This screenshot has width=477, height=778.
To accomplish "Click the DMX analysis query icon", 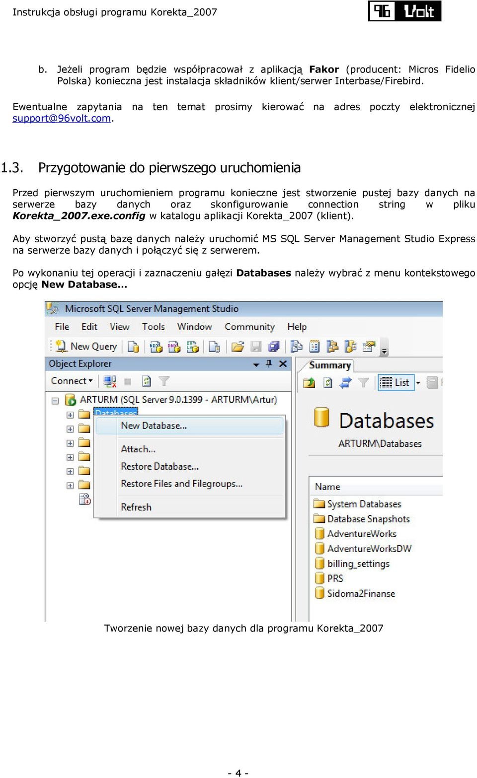I will [174, 347].
